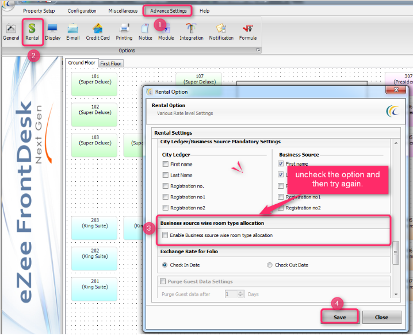Close Rental Option dialog with X
This screenshot has height=336, width=413.
click(x=396, y=90)
